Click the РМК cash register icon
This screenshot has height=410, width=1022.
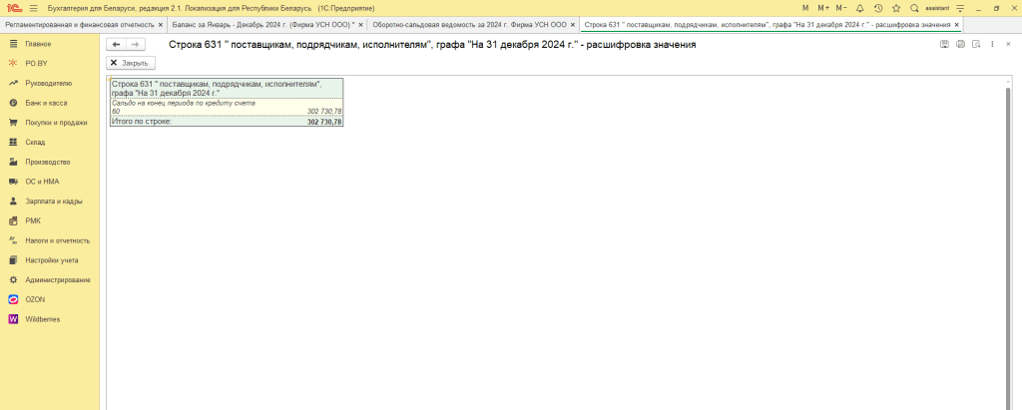[x=12, y=221]
